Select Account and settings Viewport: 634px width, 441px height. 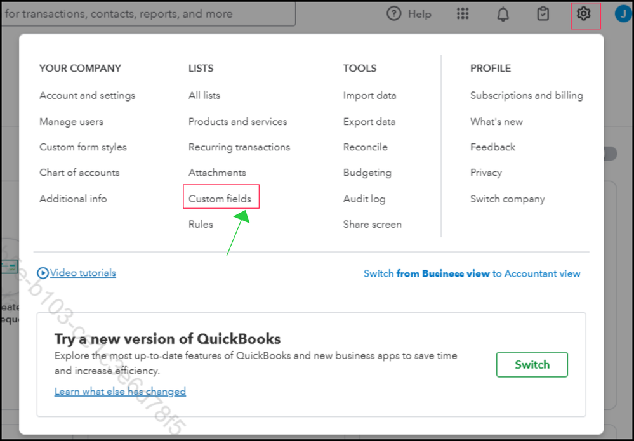click(x=87, y=95)
